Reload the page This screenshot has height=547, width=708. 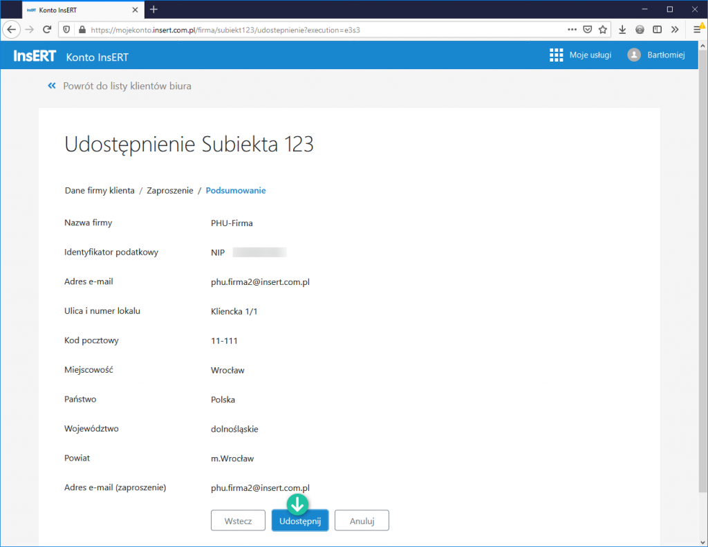(47, 30)
